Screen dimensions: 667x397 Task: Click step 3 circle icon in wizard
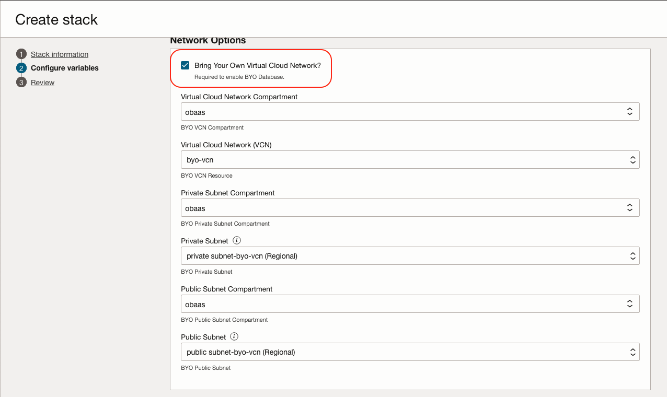coord(21,83)
